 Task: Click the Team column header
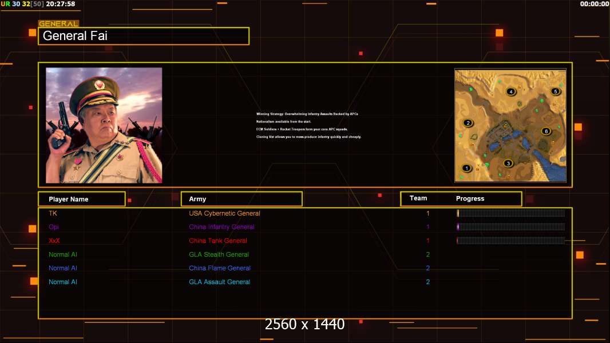pyautogui.click(x=418, y=198)
